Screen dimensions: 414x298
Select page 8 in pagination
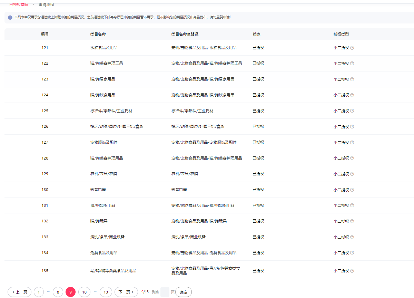pos(58,292)
